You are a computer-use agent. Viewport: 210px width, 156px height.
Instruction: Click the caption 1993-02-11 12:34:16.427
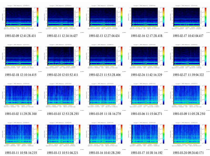point(62,36)
